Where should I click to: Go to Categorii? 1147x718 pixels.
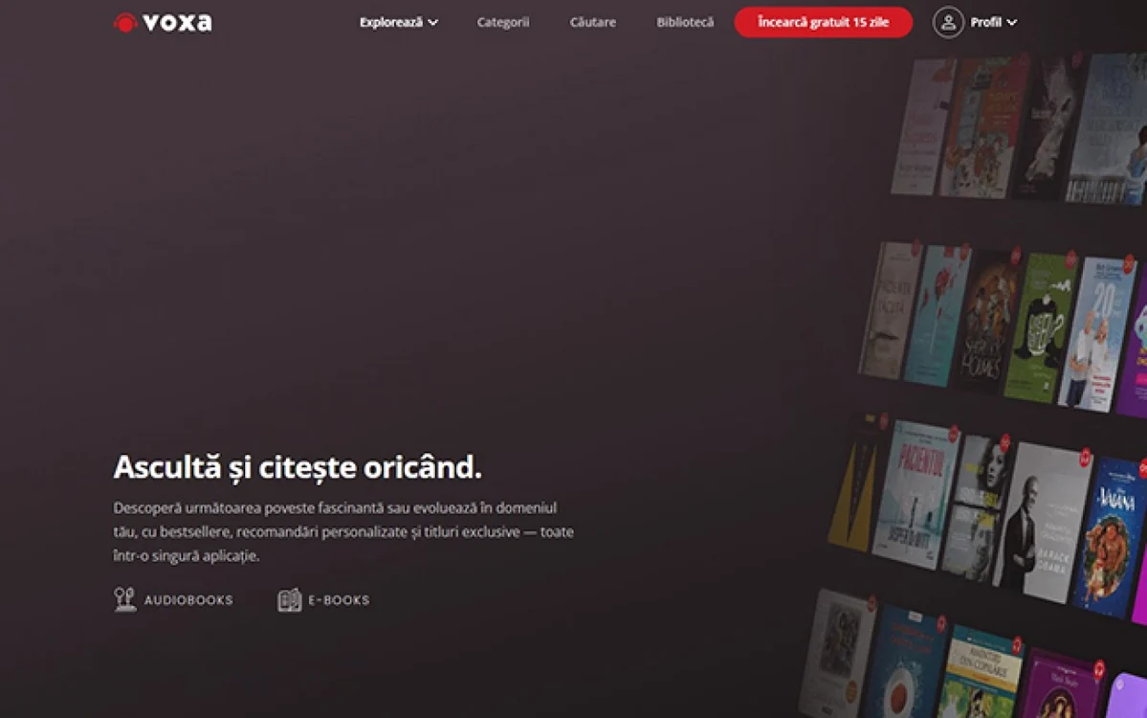click(502, 23)
